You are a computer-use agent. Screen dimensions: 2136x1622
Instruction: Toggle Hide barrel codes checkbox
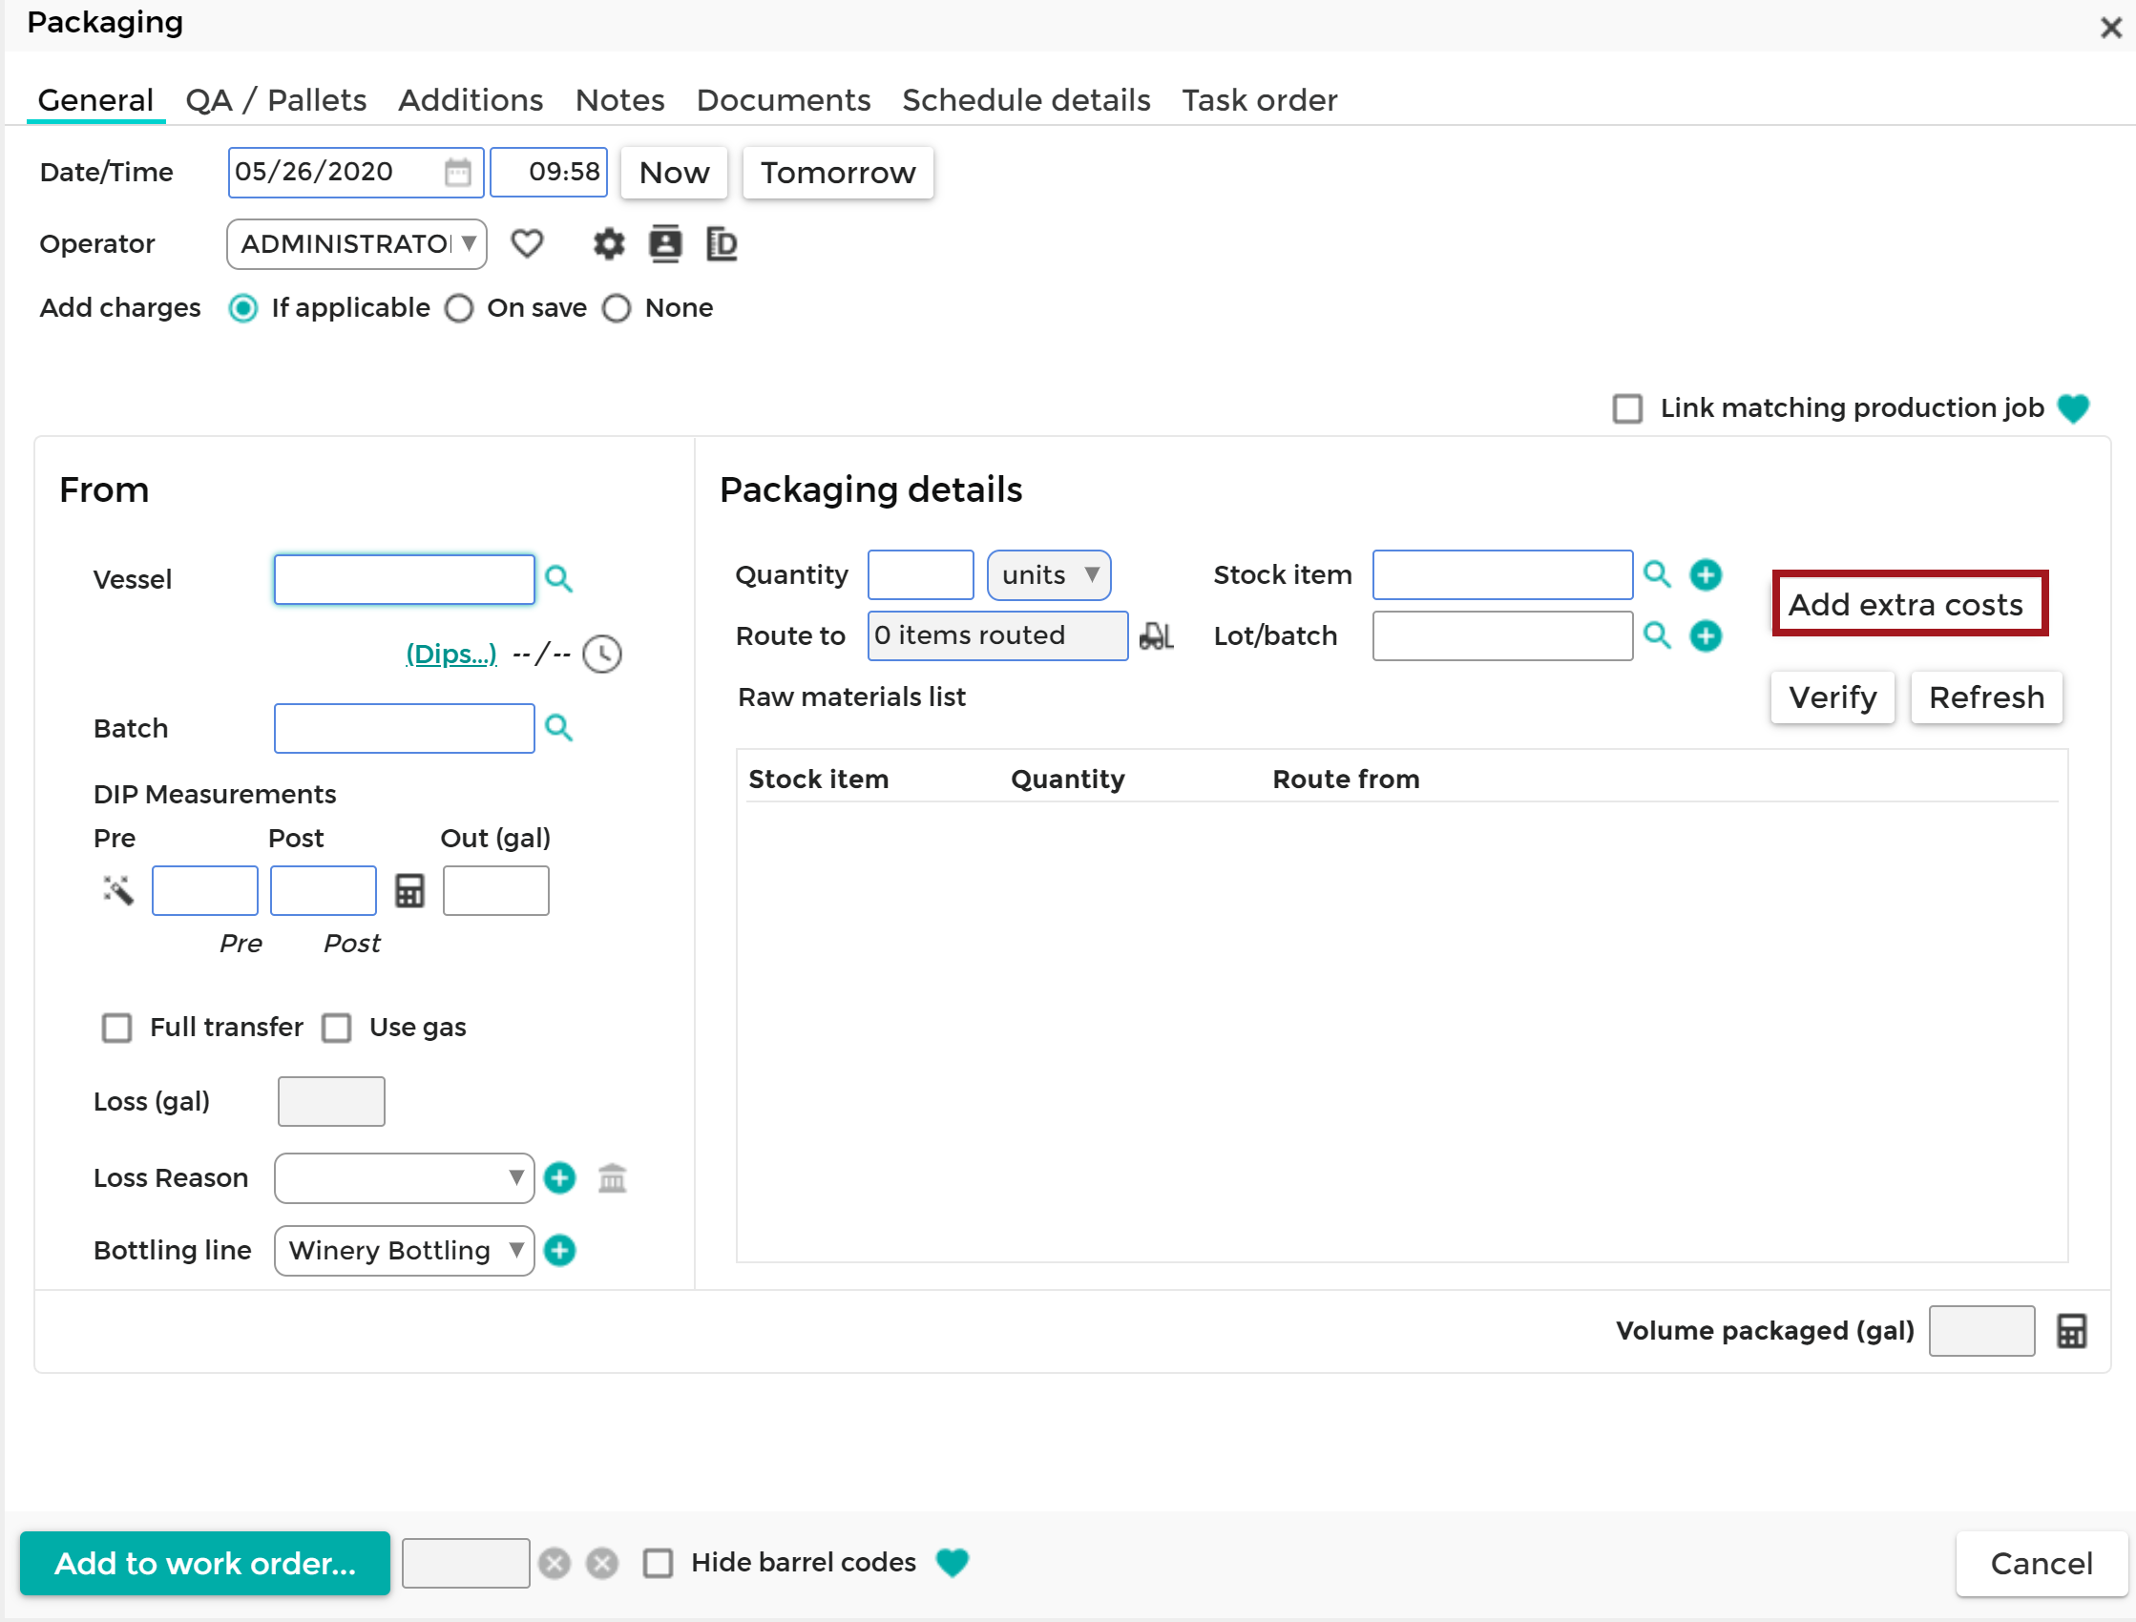pyautogui.click(x=659, y=1563)
